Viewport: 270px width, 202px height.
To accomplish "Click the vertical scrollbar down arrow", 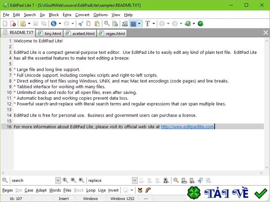I will pyautogui.click(x=267, y=167).
